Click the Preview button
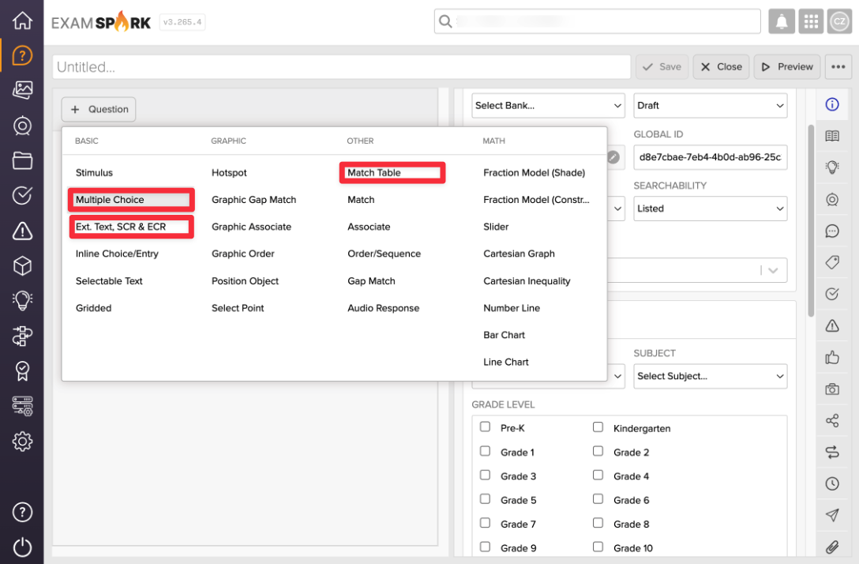This screenshot has height=564, width=859. tap(787, 67)
